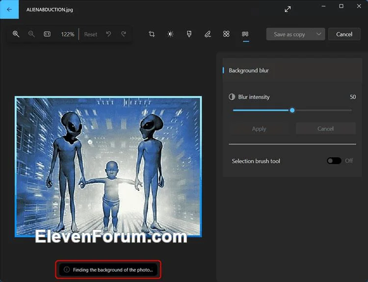Select the Markup pen tool

(x=208, y=34)
